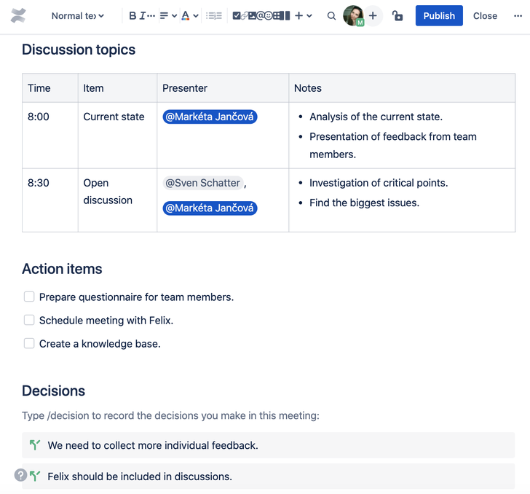Open more actions ellipsis menu
Screen dimensions: 530x494
(518, 16)
